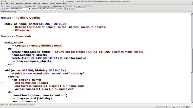Expand the Run dropdown arrow
This screenshot has width=193, height=108.
pos(81,6)
